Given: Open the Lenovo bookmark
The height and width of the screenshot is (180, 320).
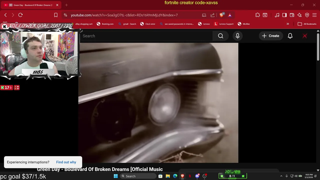Looking at the screenshot, I should coord(204,24).
